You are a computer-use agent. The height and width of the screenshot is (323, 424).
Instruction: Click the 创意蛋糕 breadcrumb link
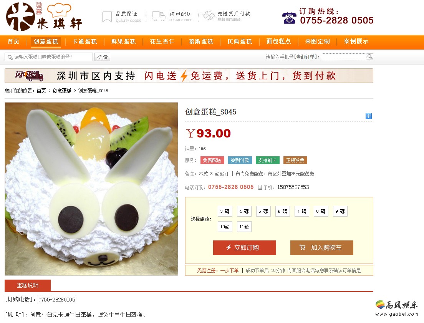tap(62, 91)
